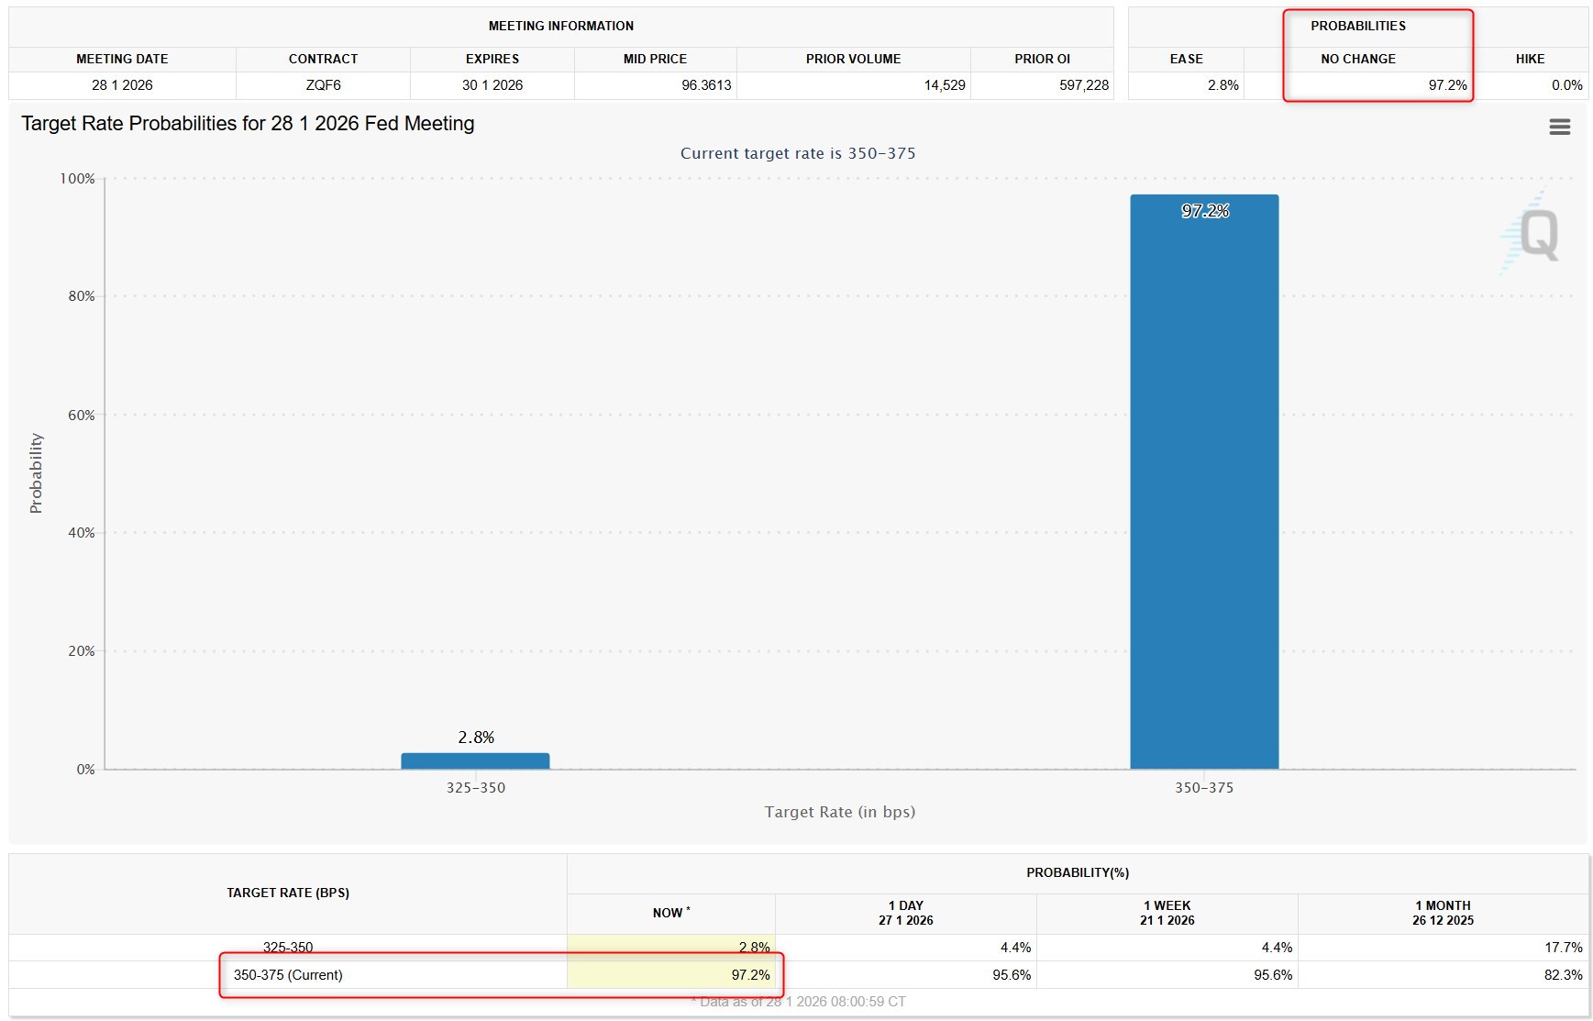Viewport: 1593px width, 1021px height.
Task: Click the QuikStrike Q watermark logo
Action: pyautogui.click(x=1536, y=235)
